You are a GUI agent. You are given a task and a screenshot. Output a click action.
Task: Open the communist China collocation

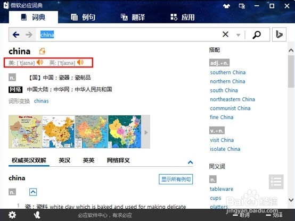(x=230, y=108)
